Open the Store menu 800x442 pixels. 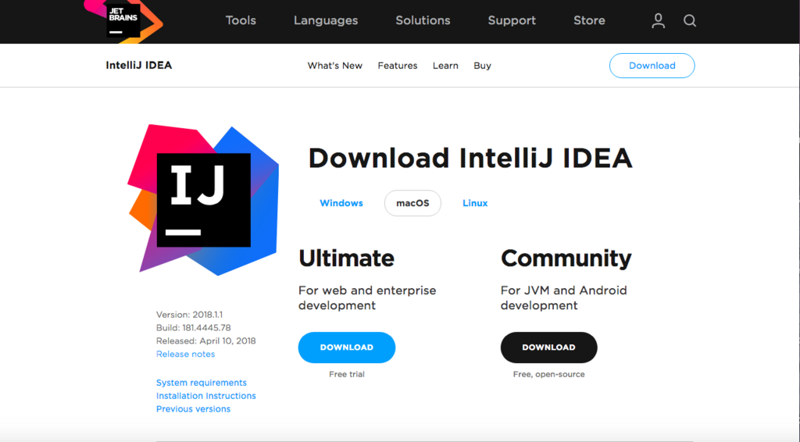click(x=589, y=20)
